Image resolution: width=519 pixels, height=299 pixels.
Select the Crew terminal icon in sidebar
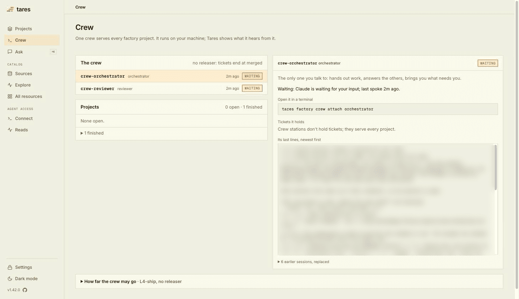pyautogui.click(x=10, y=40)
